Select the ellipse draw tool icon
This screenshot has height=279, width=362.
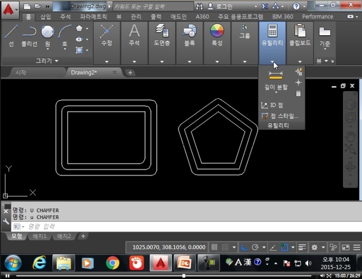point(79,39)
